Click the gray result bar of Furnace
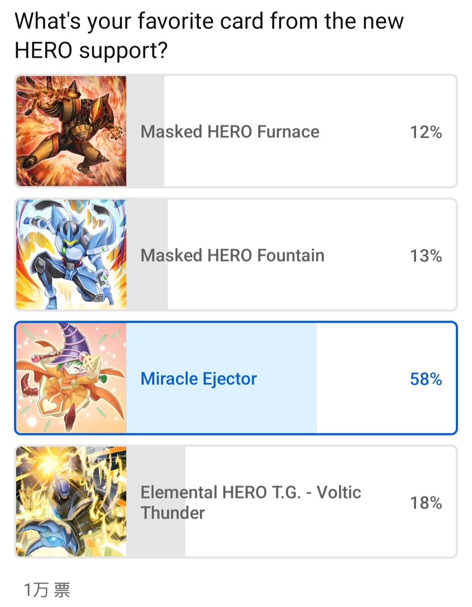The height and width of the screenshot is (607, 472). [x=146, y=166]
